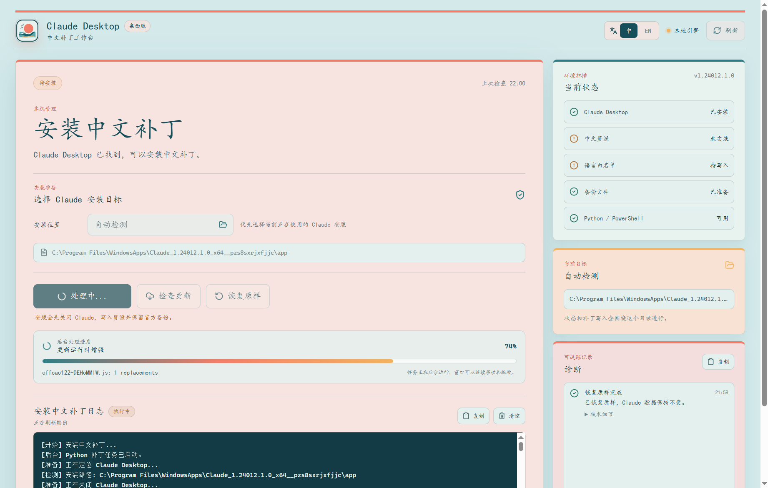Click 可用 status for Python / PowerShell
Viewport: 768px width, 488px height.
coord(723,218)
